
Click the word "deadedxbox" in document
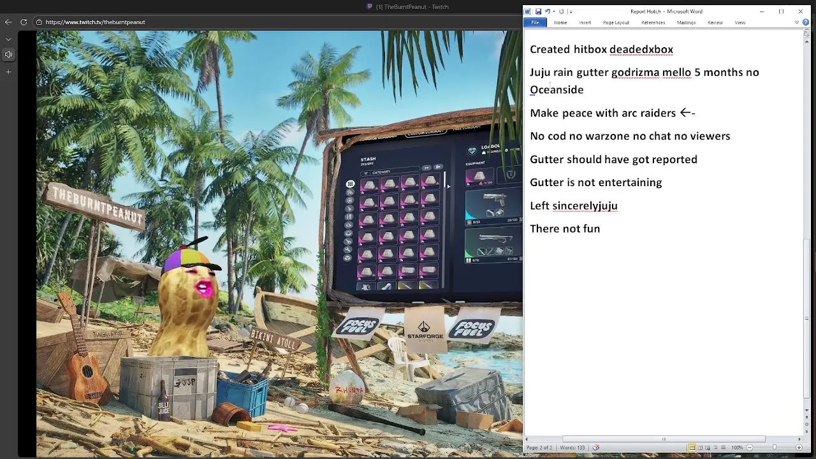pos(641,49)
